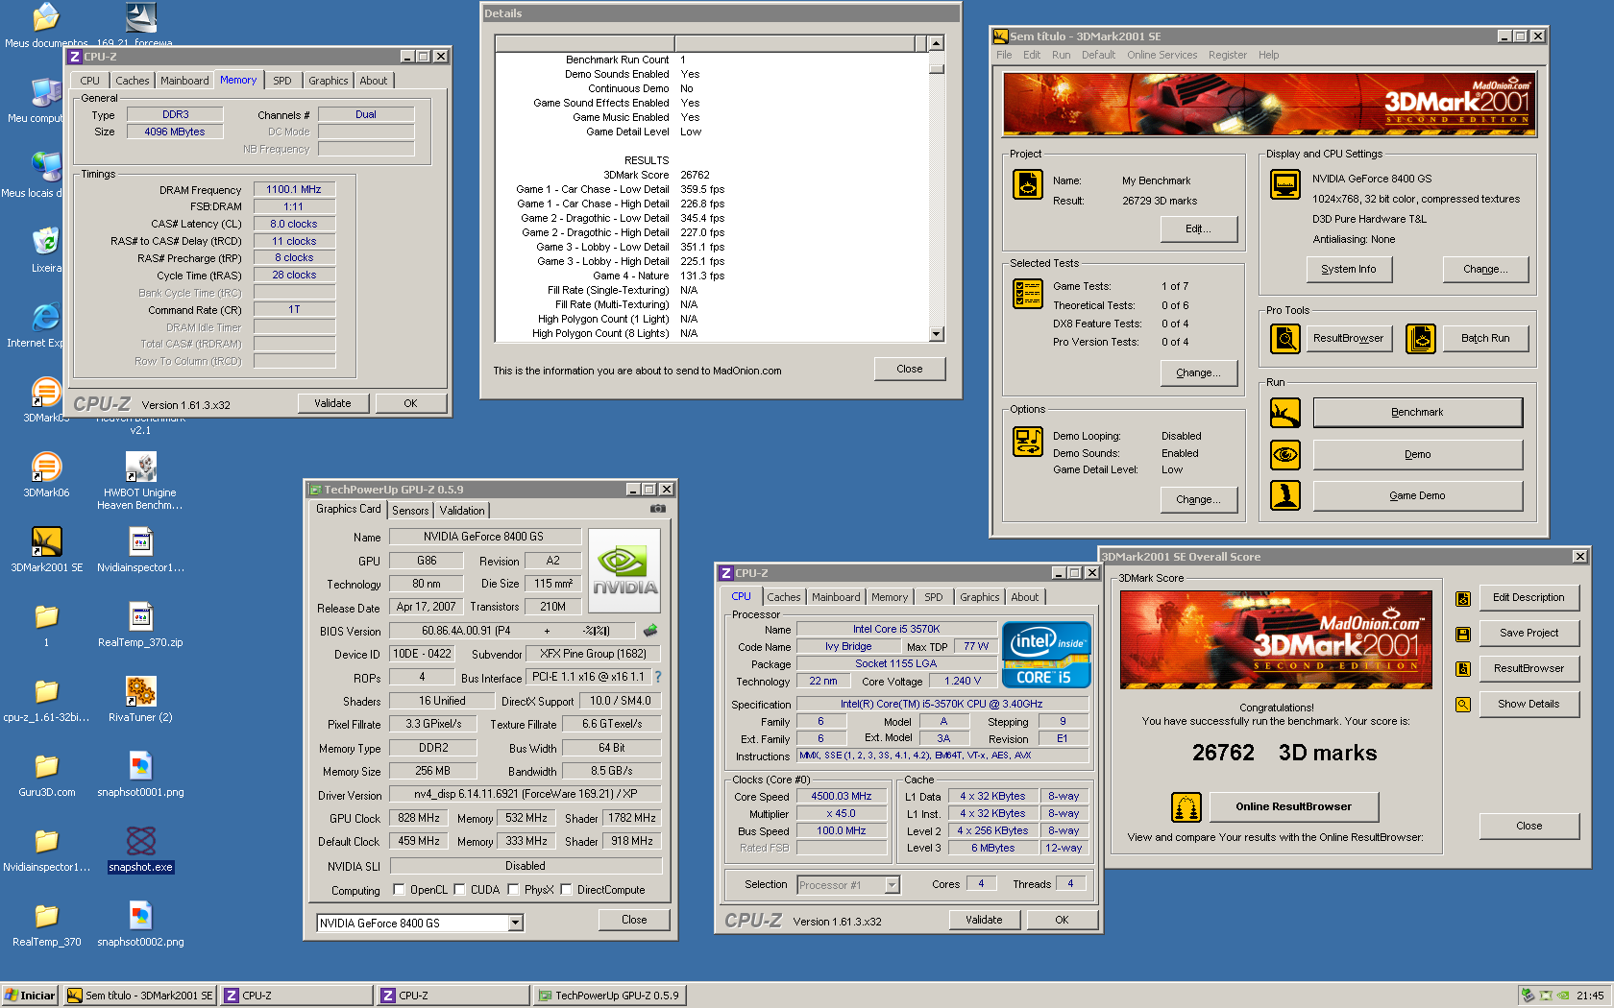Enable the CUDA checkbox in GPU-Z
The width and height of the screenshot is (1614, 1008).
click(459, 890)
